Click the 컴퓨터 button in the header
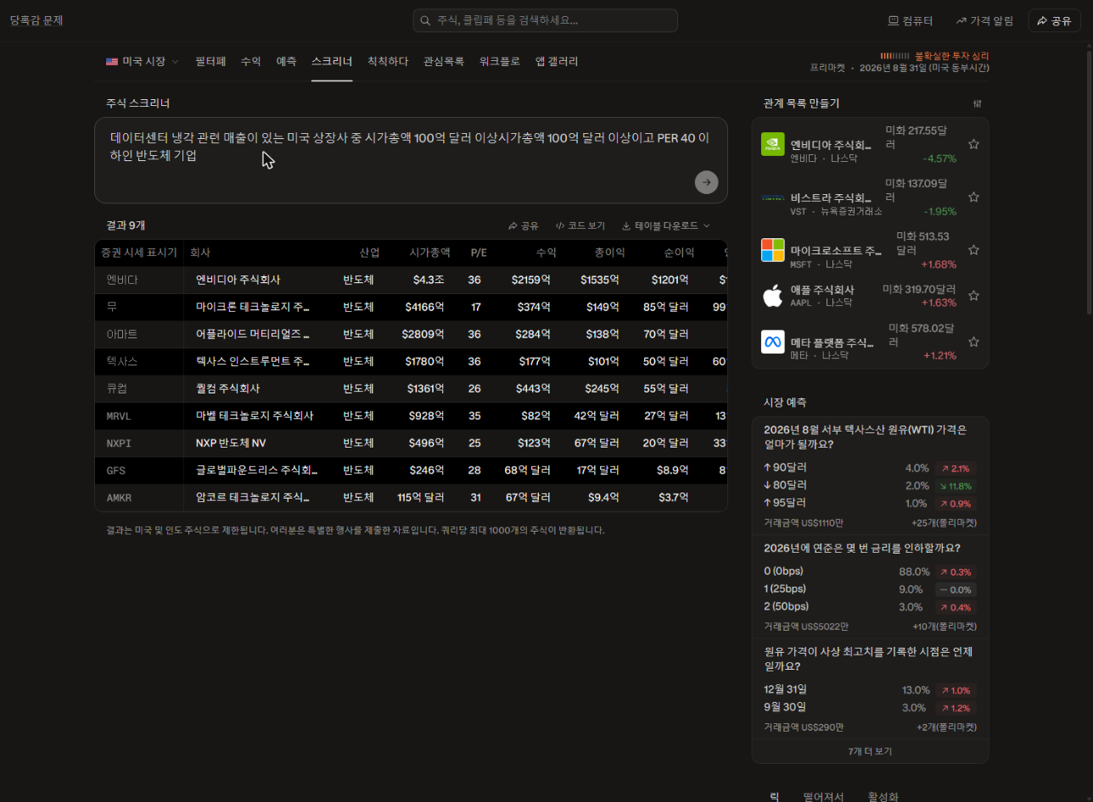 (x=911, y=20)
